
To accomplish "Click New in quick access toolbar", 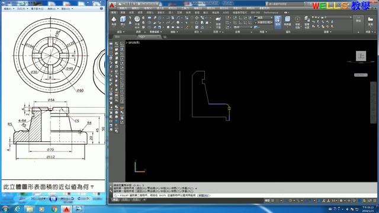I will point(120,4).
